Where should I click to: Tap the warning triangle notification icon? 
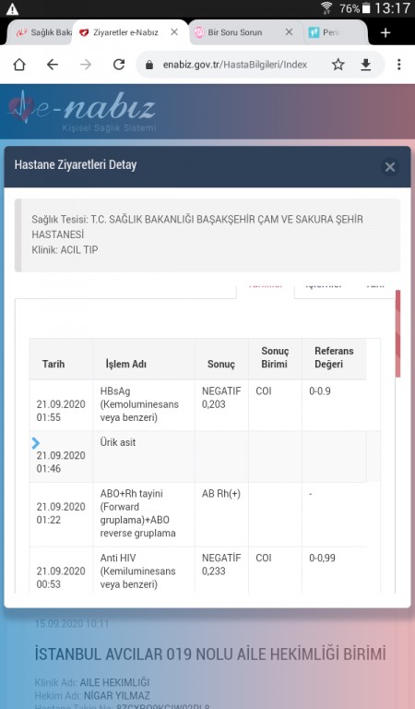[x=12, y=8]
